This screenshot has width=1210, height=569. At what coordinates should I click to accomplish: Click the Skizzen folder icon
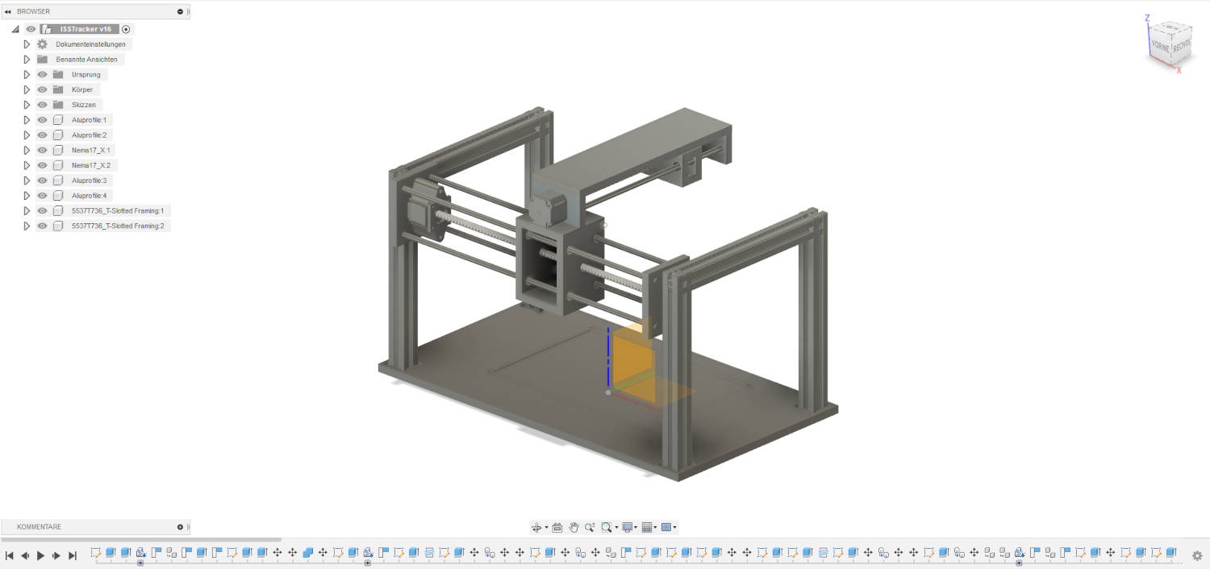tap(58, 105)
